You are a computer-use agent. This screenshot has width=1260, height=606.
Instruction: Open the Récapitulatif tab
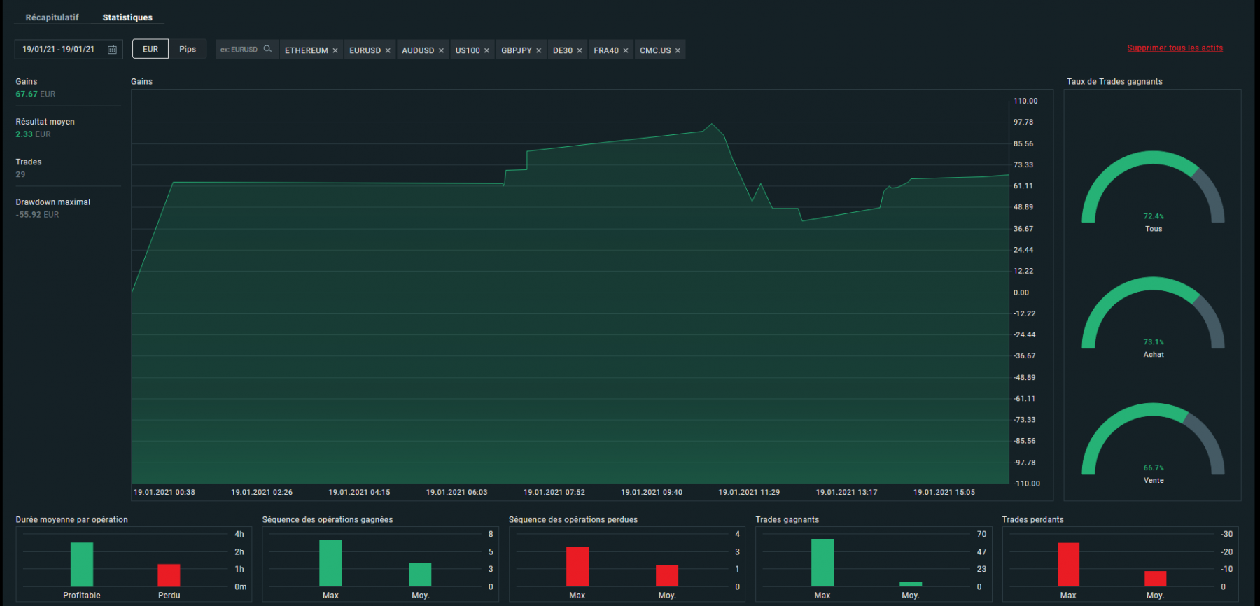click(52, 17)
